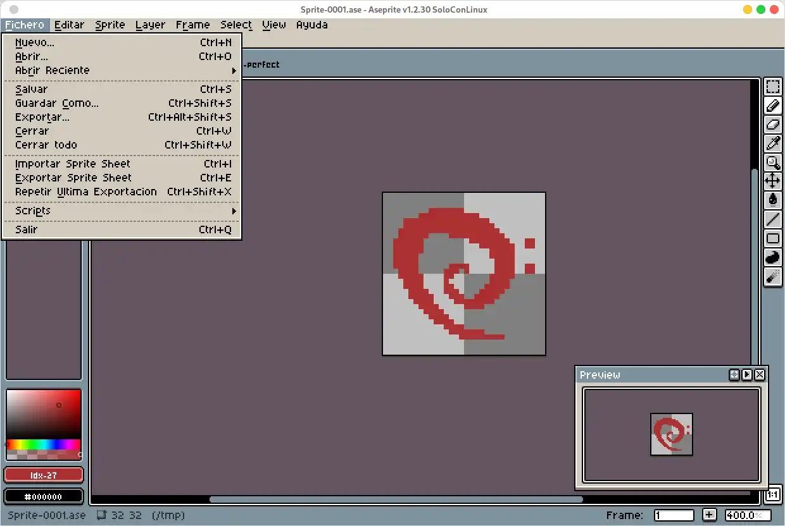This screenshot has height=526, width=785.
Task: Open the Frame menu
Action: (x=193, y=25)
